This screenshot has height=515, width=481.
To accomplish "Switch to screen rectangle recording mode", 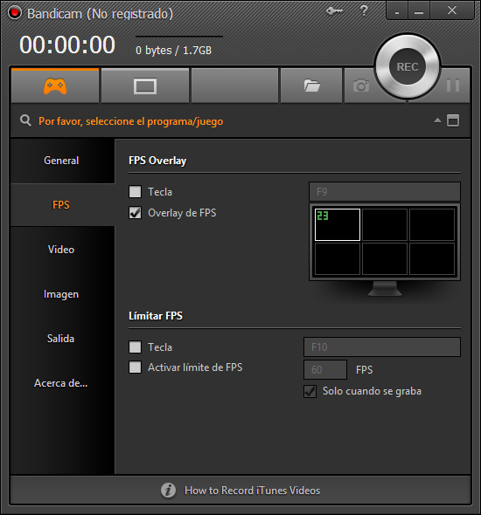I will tap(145, 86).
